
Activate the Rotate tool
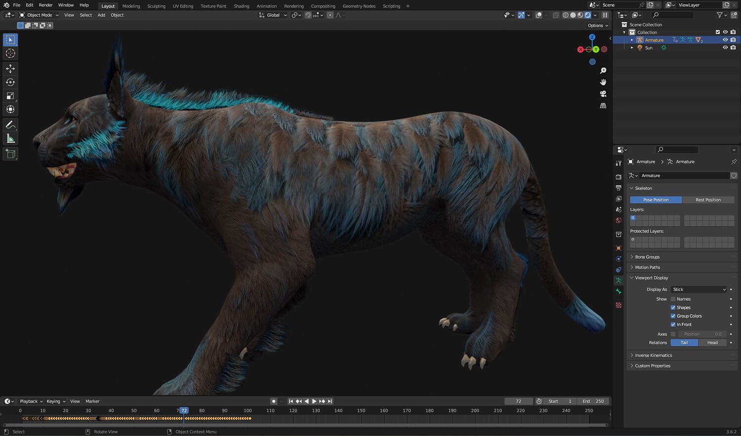click(x=10, y=82)
